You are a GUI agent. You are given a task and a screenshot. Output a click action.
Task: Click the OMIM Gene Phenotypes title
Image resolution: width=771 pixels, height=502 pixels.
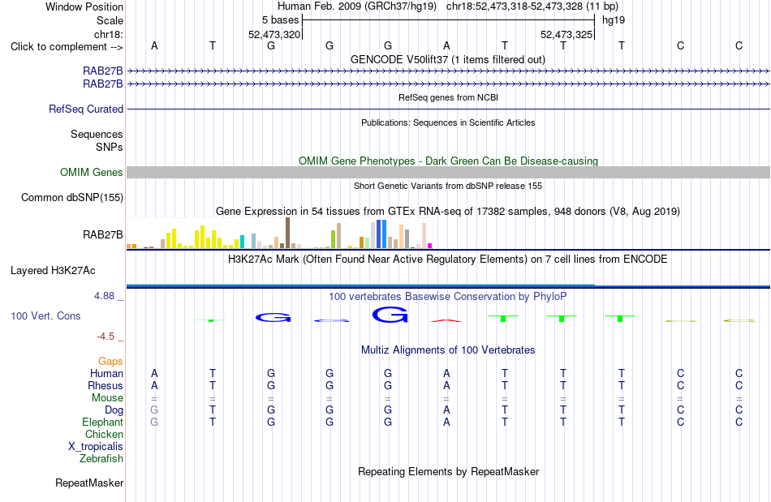pyautogui.click(x=449, y=161)
